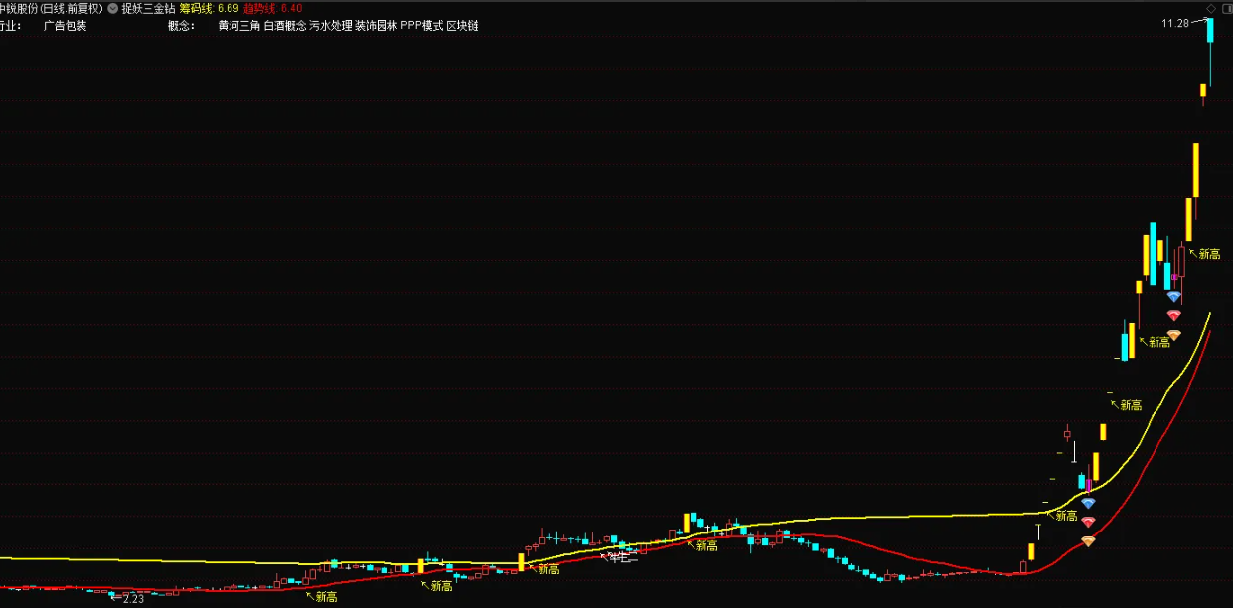Click the lower orange diamond on red line
This screenshot has height=608, width=1233.
coord(1088,541)
